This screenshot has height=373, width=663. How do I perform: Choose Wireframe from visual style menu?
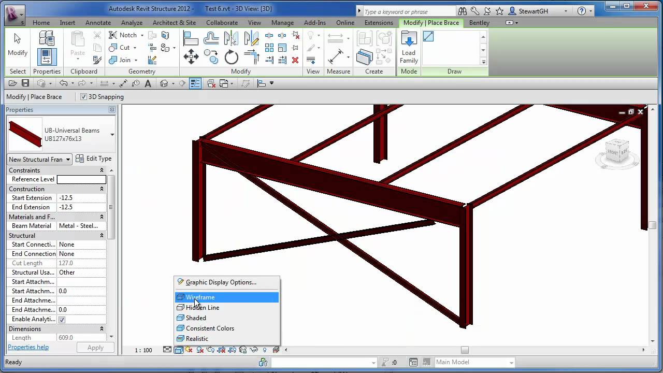point(227,297)
